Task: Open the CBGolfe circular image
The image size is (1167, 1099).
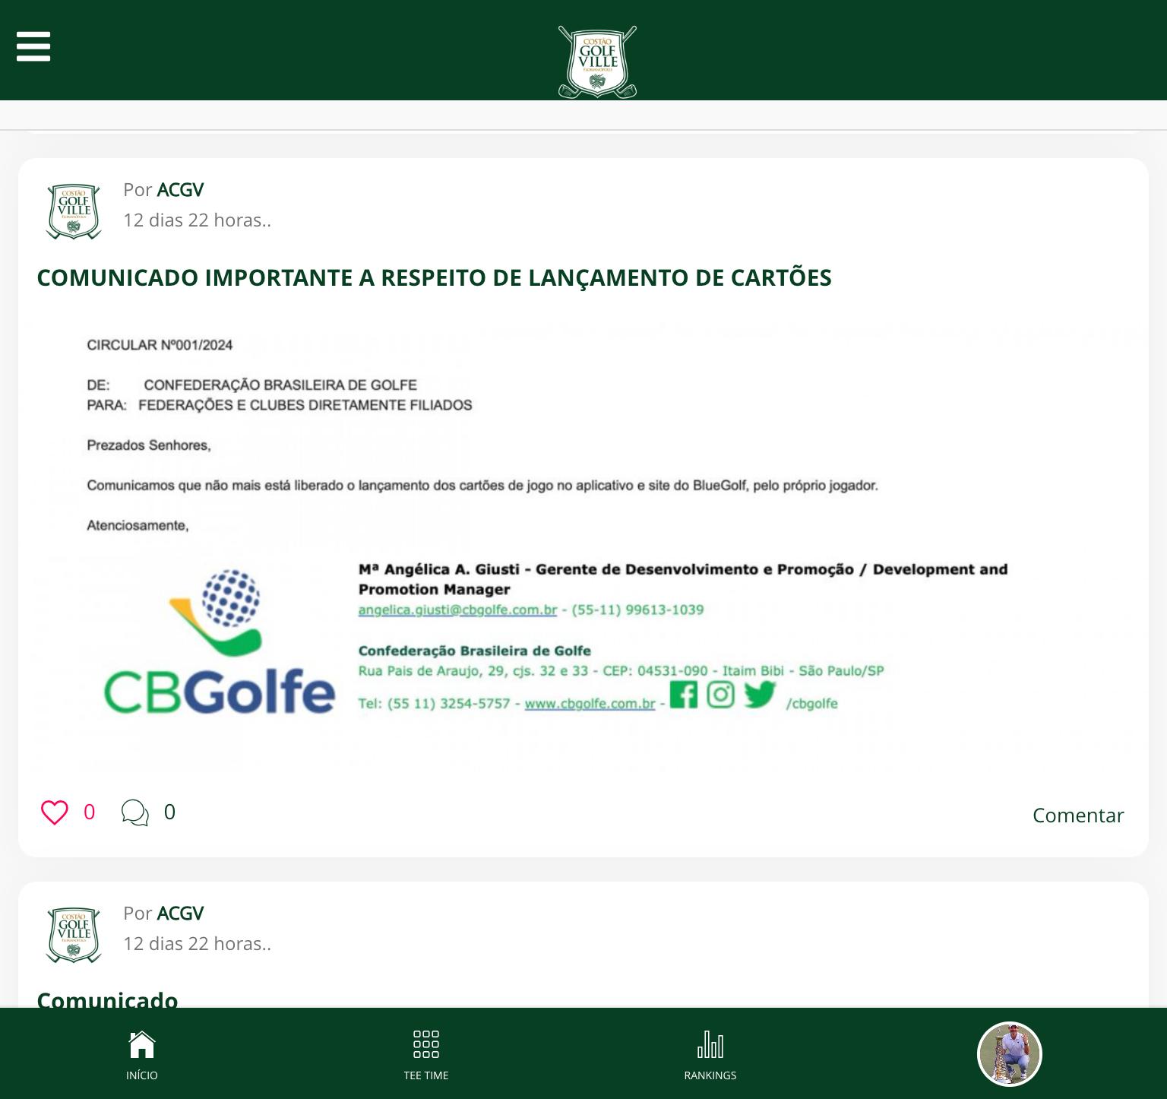Action: 583,545
